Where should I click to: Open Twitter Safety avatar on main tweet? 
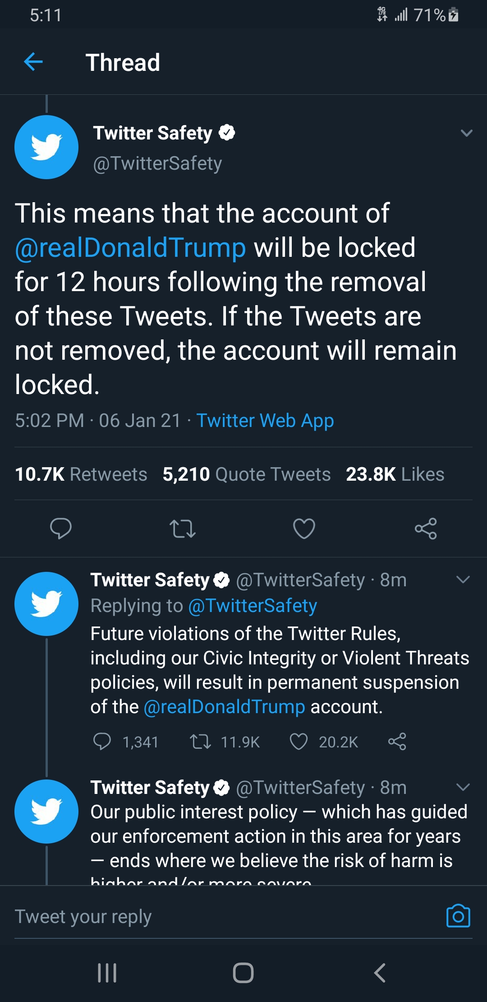tap(46, 147)
